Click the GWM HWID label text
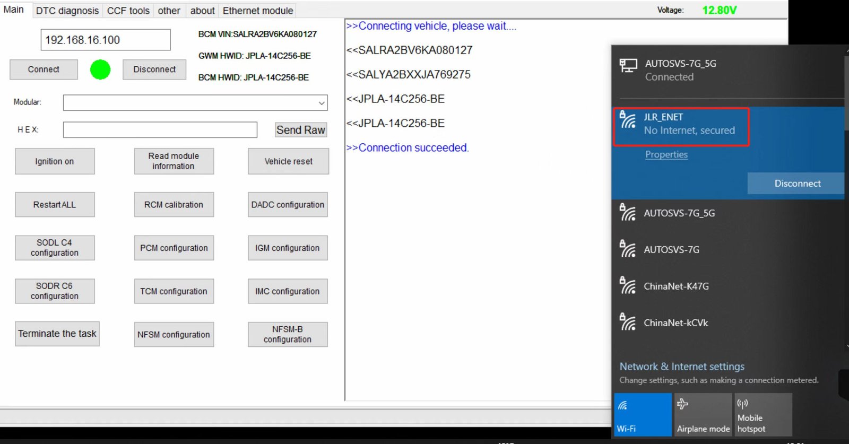Screen dimensions: 849x444 click(x=255, y=56)
